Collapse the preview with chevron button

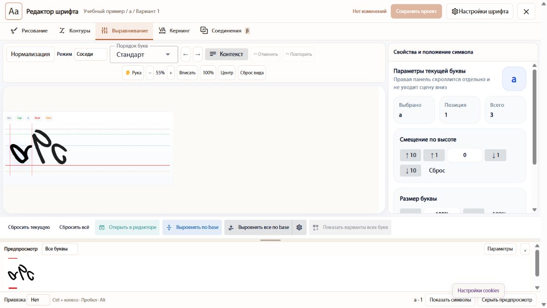point(525,249)
